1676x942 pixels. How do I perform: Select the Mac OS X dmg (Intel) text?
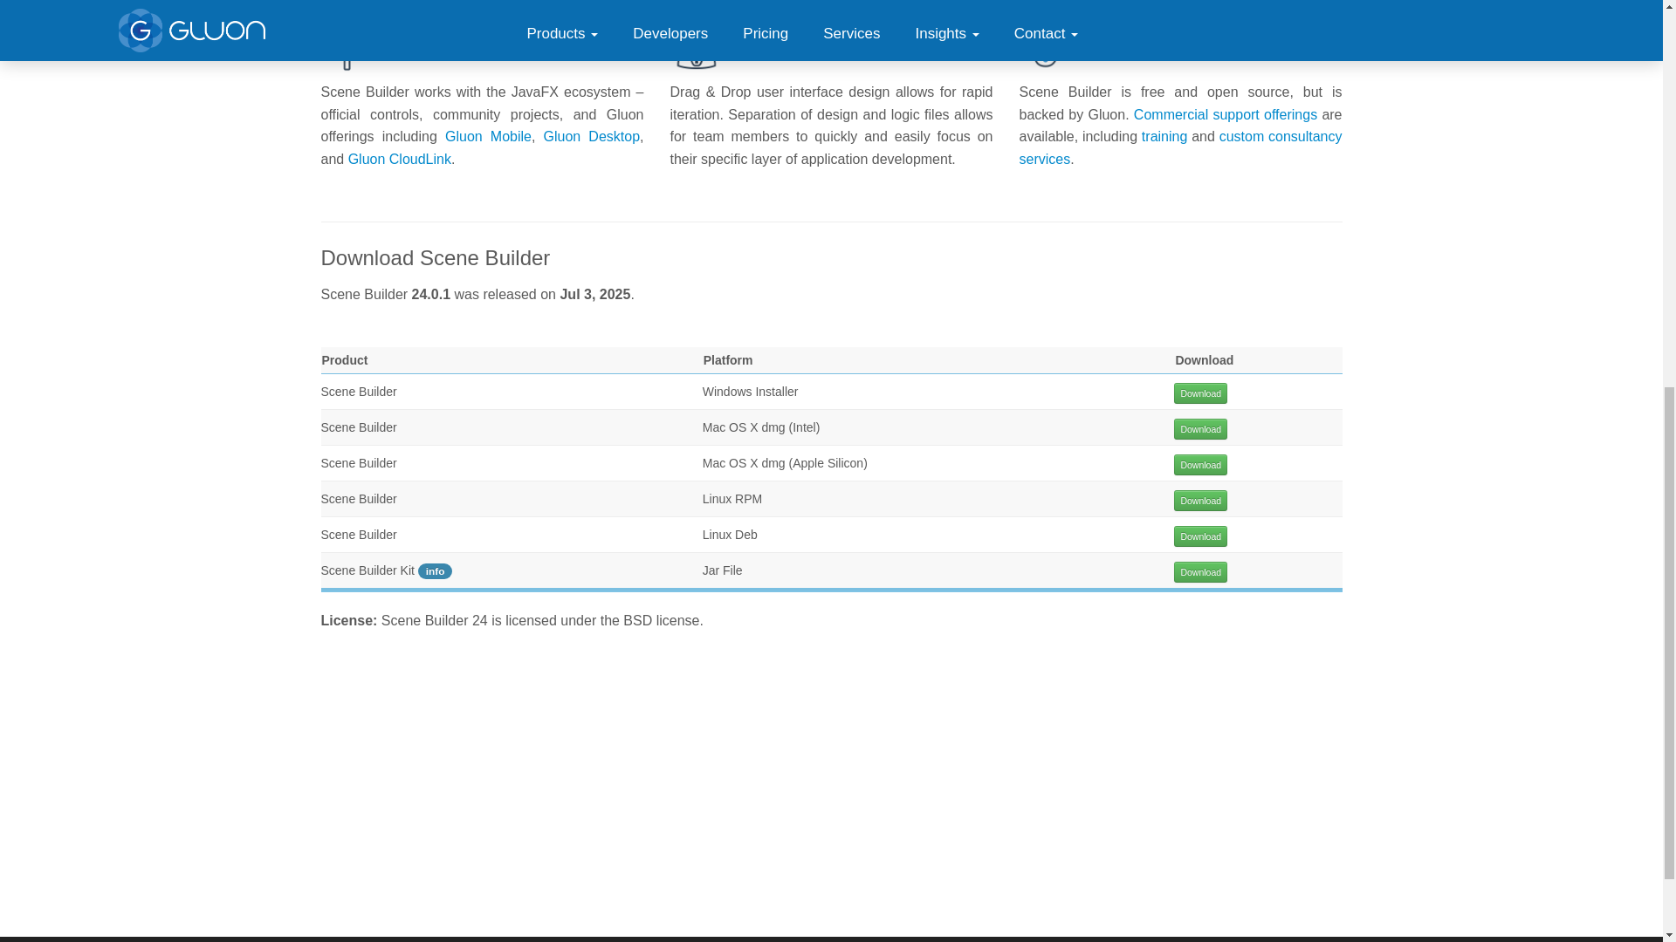(x=761, y=427)
